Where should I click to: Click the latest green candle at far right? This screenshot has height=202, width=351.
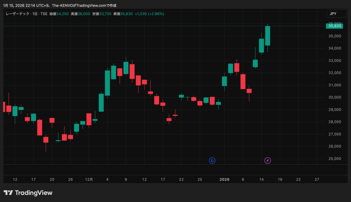tap(267, 36)
